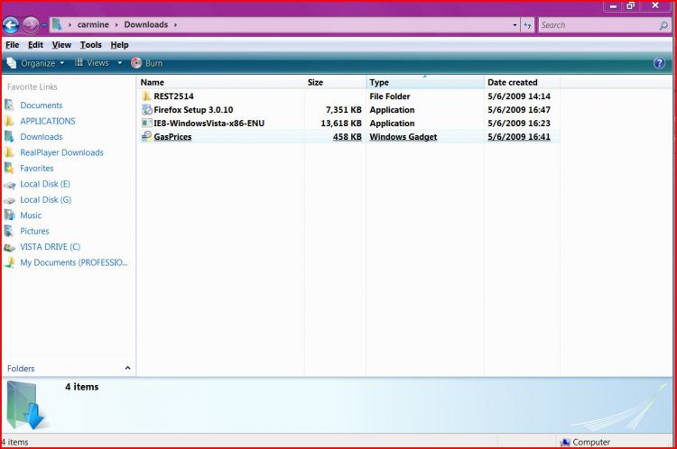677x449 pixels.
Task: Select the Firefox Setup 3.0.10 file
Action: point(193,109)
